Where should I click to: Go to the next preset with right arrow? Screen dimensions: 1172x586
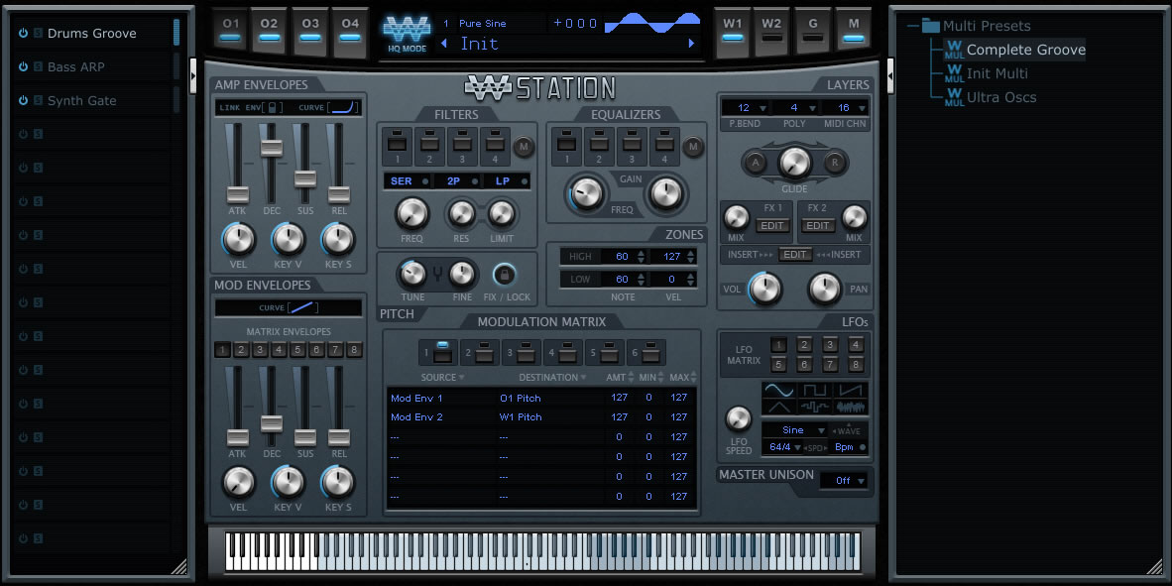pos(691,44)
